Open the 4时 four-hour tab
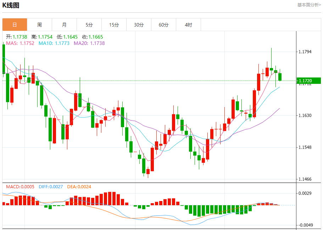This screenshot has height=230, width=323. tap(188, 25)
